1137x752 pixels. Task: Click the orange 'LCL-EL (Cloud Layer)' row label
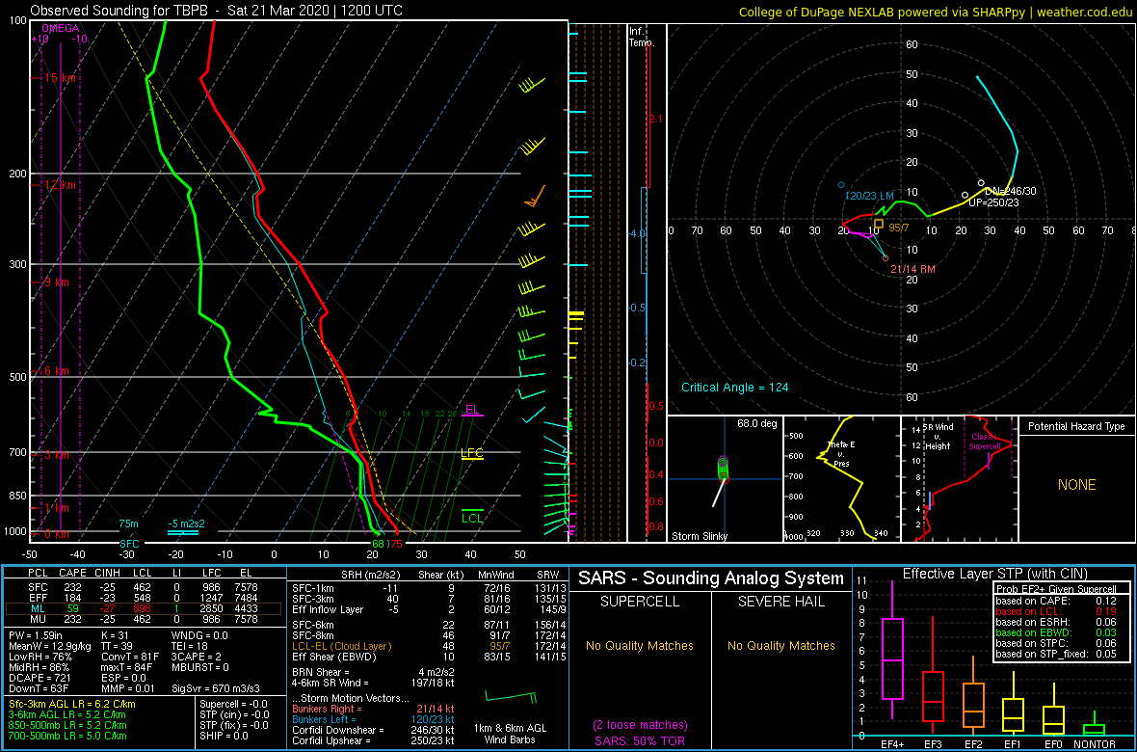pyautogui.click(x=340, y=645)
